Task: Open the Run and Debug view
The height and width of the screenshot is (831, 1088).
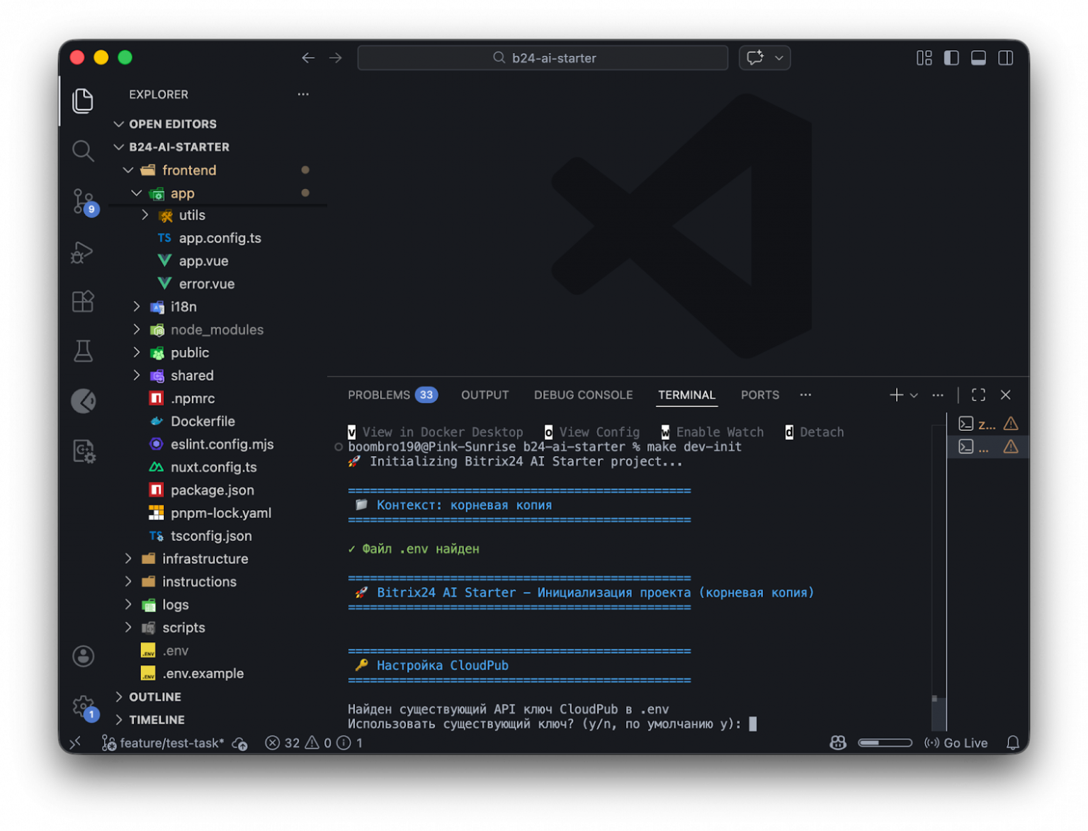Action: (x=83, y=252)
